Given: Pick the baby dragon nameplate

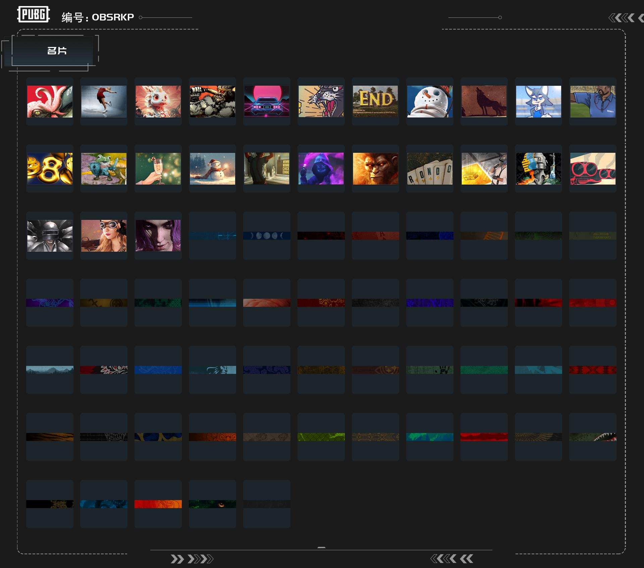Looking at the screenshot, I should pyautogui.click(x=158, y=101).
